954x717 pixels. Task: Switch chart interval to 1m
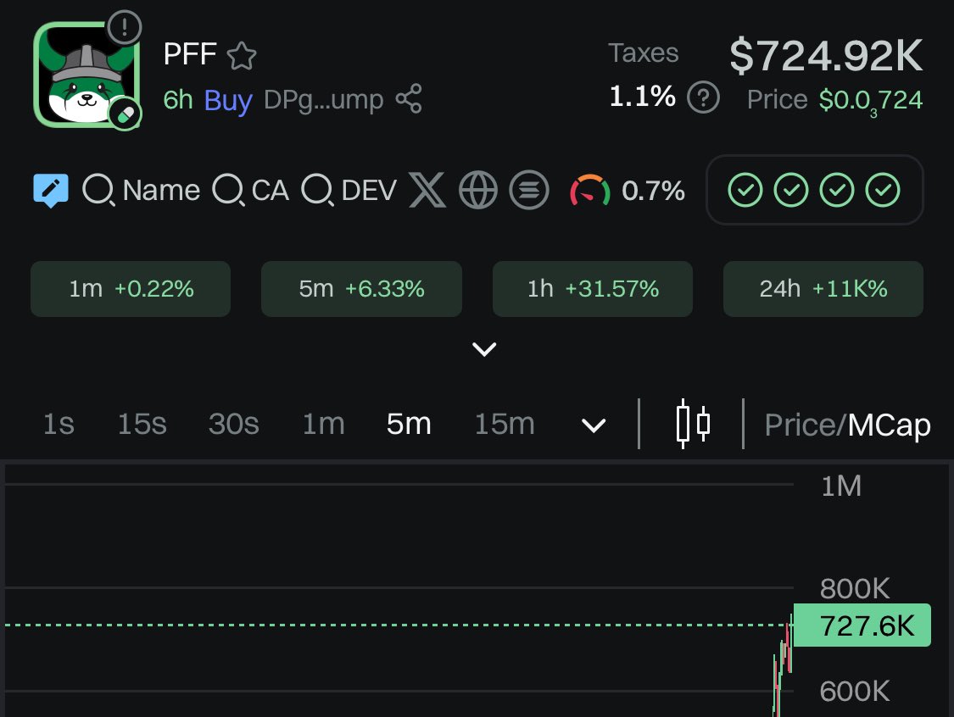[324, 424]
